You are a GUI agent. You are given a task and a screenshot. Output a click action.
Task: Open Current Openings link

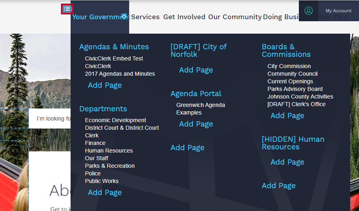(x=290, y=81)
